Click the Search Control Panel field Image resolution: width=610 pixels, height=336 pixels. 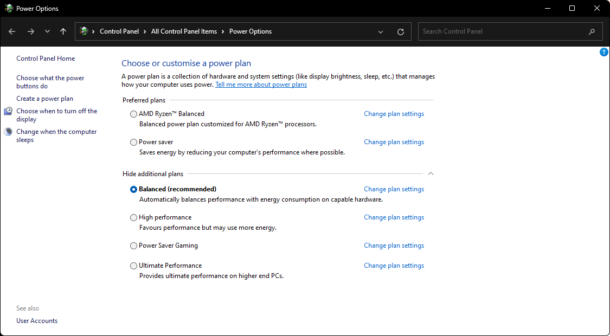502,31
